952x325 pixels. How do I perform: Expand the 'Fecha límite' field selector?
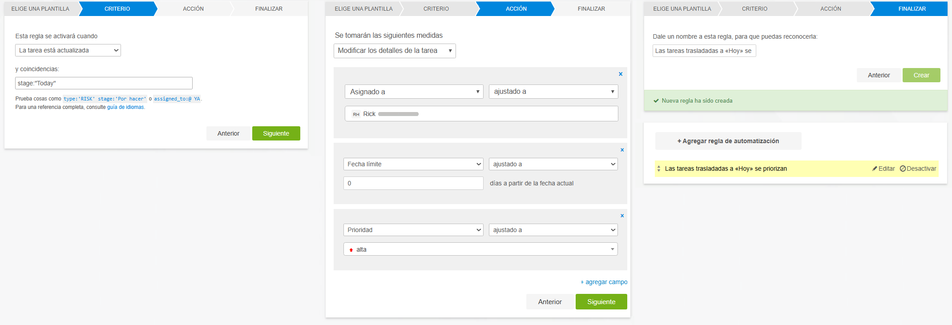tap(413, 165)
